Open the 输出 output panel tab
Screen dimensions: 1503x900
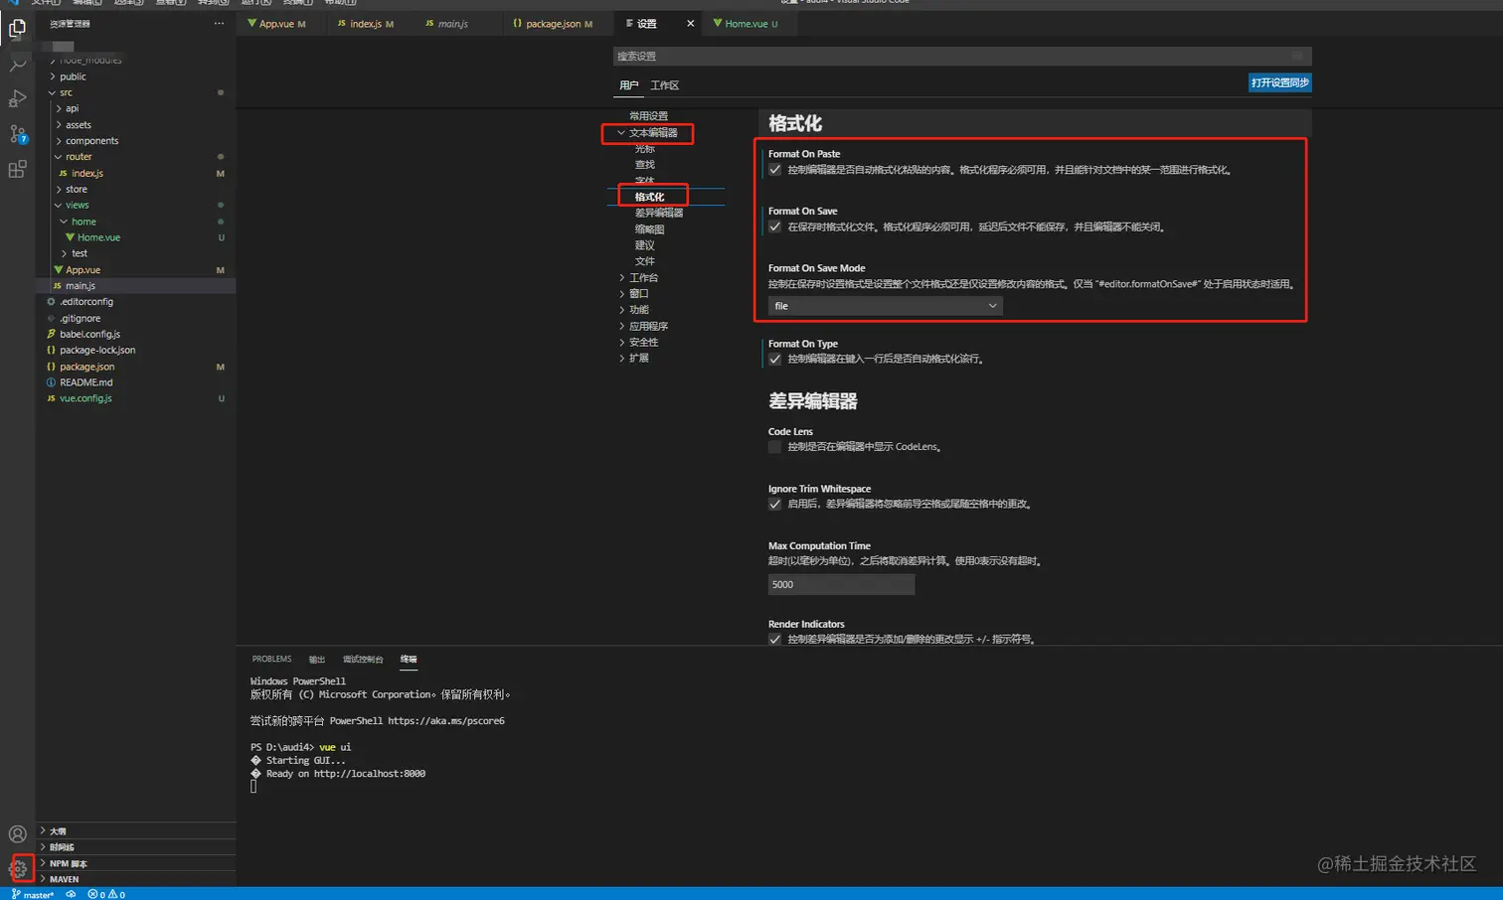[317, 660]
